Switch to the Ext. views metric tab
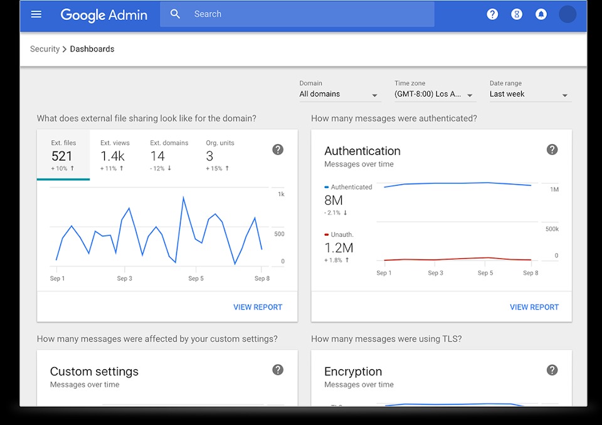The image size is (602, 425). [115, 154]
